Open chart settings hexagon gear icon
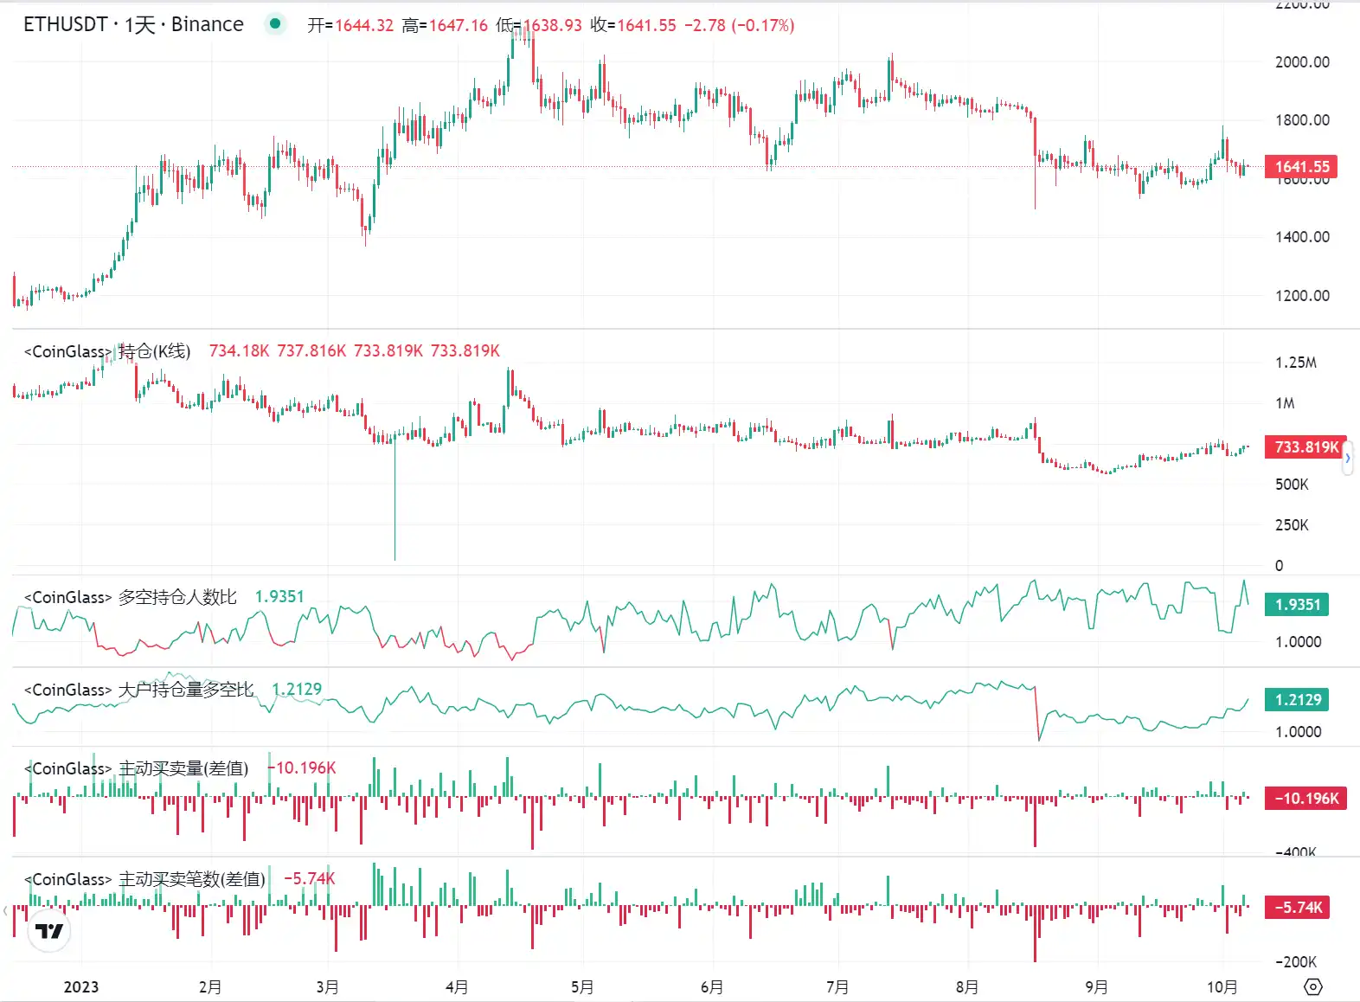Screen dimensions: 1360x1002 (1312, 986)
